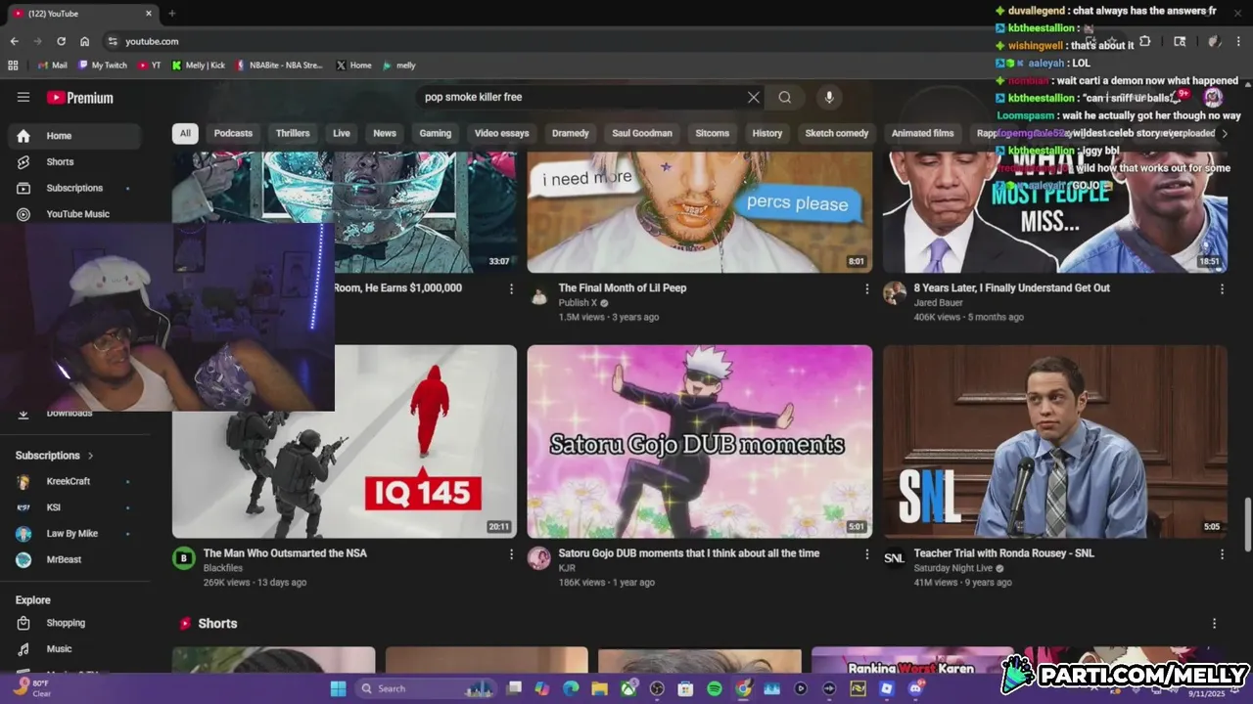
Task: Select the Sketch comedy filter chip
Action: click(x=837, y=133)
